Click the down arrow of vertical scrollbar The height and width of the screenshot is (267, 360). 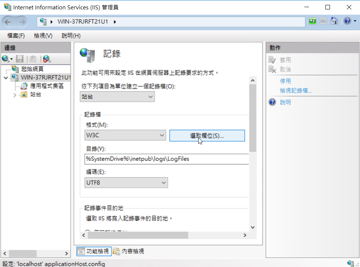click(252, 227)
